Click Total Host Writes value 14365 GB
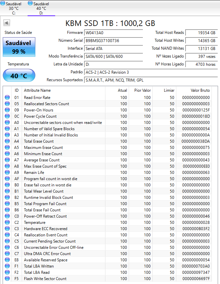The image size is (220, 284). [202, 40]
